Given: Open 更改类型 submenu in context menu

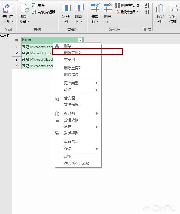Looking at the screenshot, I should pyautogui.click(x=77, y=83).
